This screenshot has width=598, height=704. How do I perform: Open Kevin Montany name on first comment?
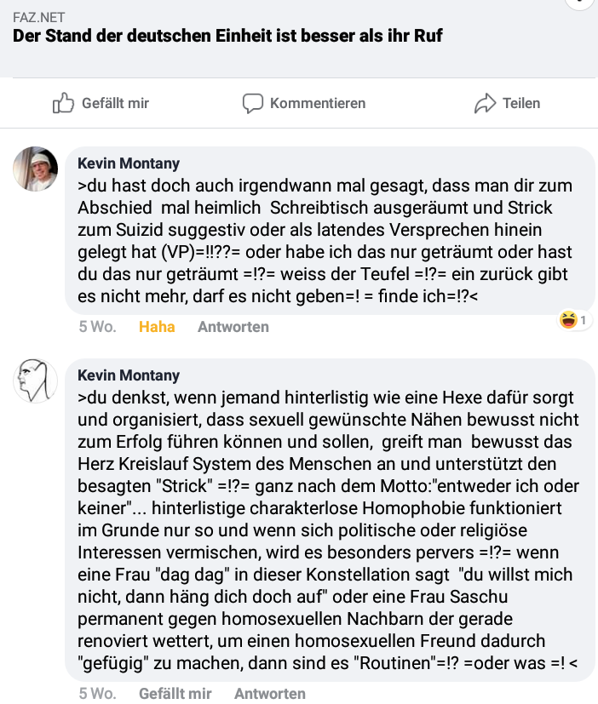point(129,163)
